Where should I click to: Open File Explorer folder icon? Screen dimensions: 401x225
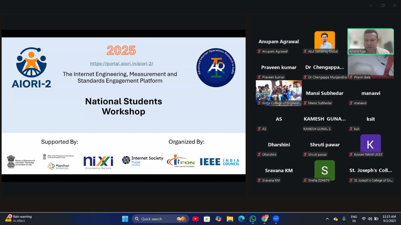[230, 219]
